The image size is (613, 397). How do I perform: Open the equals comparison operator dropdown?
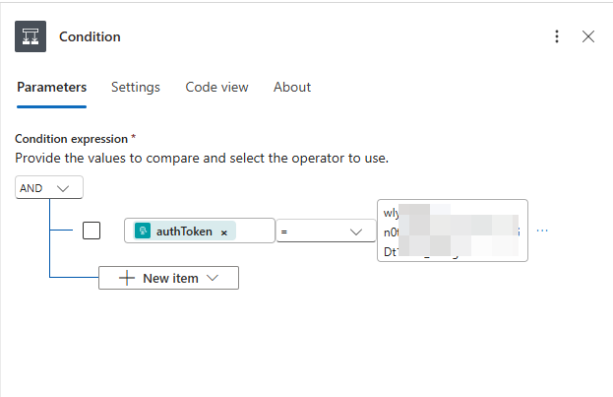tap(320, 232)
